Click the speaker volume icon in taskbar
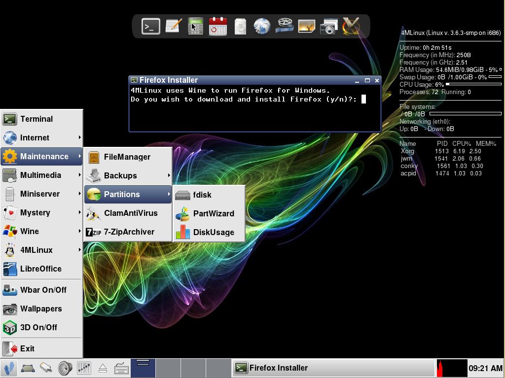 (x=65, y=368)
